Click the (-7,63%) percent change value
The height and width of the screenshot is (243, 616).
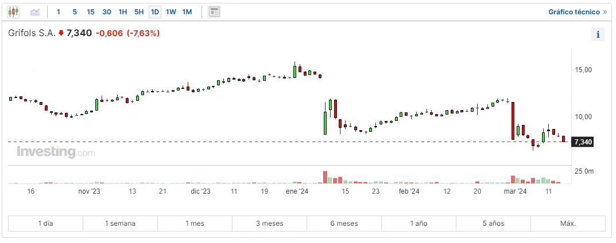click(x=143, y=33)
